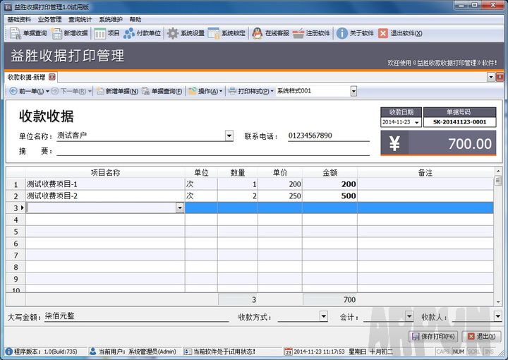Click the 保存打印(F6) button
This screenshot has width=508, height=360.
coord(434,337)
